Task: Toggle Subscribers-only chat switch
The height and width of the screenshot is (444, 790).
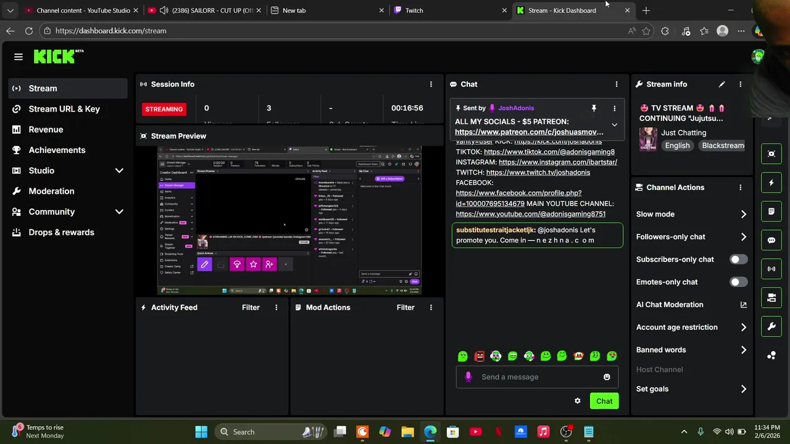Action: 738,260
